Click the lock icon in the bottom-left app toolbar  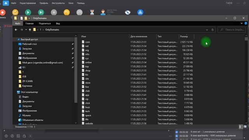click(x=24, y=136)
